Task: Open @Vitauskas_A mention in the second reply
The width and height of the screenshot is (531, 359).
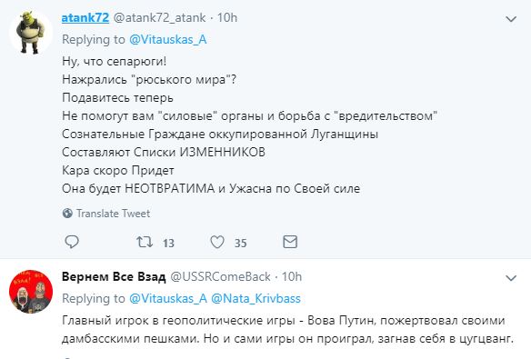Action: click(x=167, y=298)
